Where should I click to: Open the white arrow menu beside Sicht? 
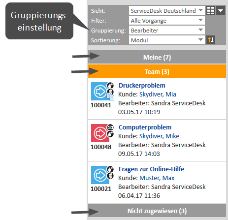(x=221, y=11)
